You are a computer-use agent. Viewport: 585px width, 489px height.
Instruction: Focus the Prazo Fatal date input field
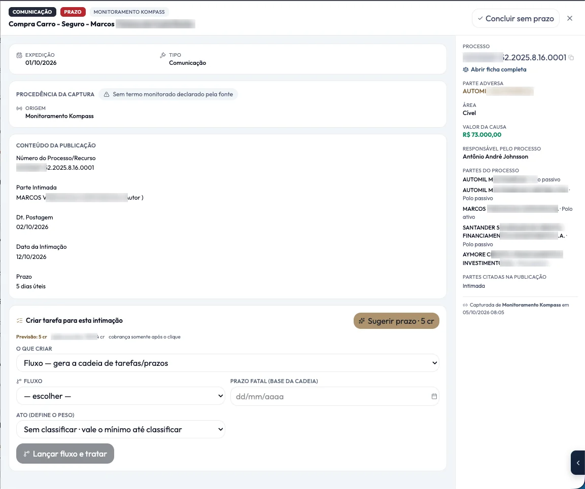point(335,396)
